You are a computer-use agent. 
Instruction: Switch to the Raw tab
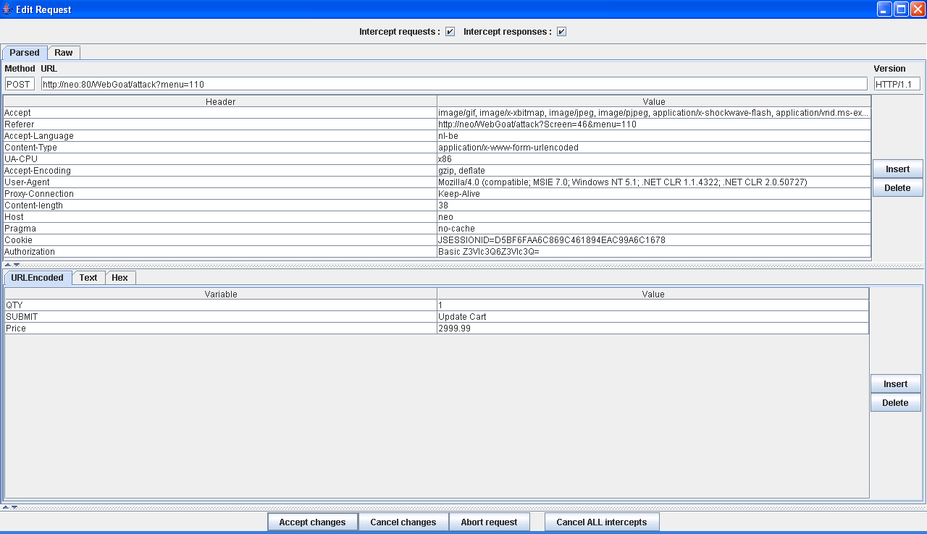pyautogui.click(x=64, y=53)
